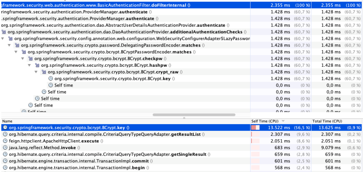Click the clock icon of BCrypt.key in call tree
This screenshot has width=363, height=172.
tap(51, 78)
